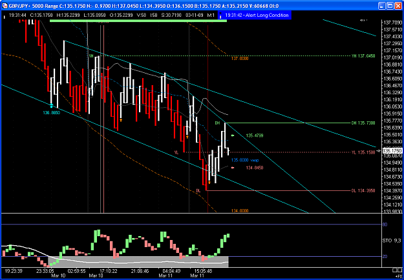
Task: Click the cyan '136.8650' swing-low label
Action: click(51, 112)
